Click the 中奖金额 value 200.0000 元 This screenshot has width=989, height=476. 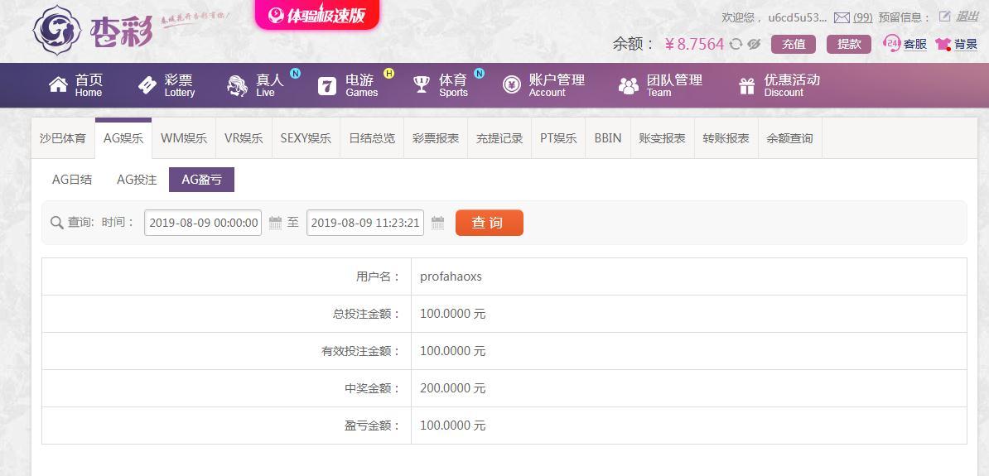point(453,388)
